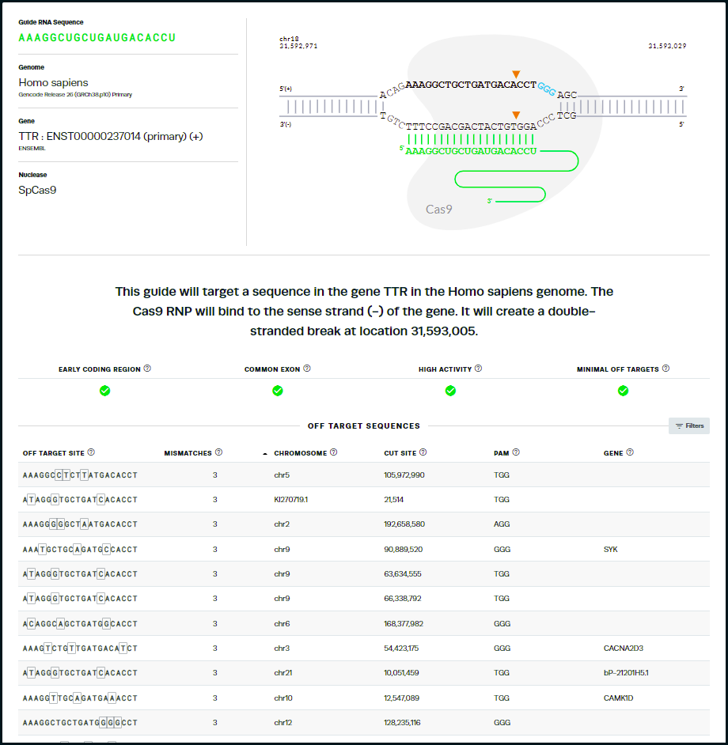Click help icon beside PAM column header
The height and width of the screenshot is (745, 728).
point(516,452)
